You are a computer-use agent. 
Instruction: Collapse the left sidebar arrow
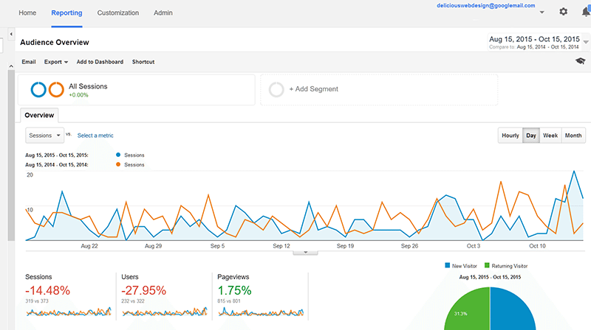click(11, 35)
